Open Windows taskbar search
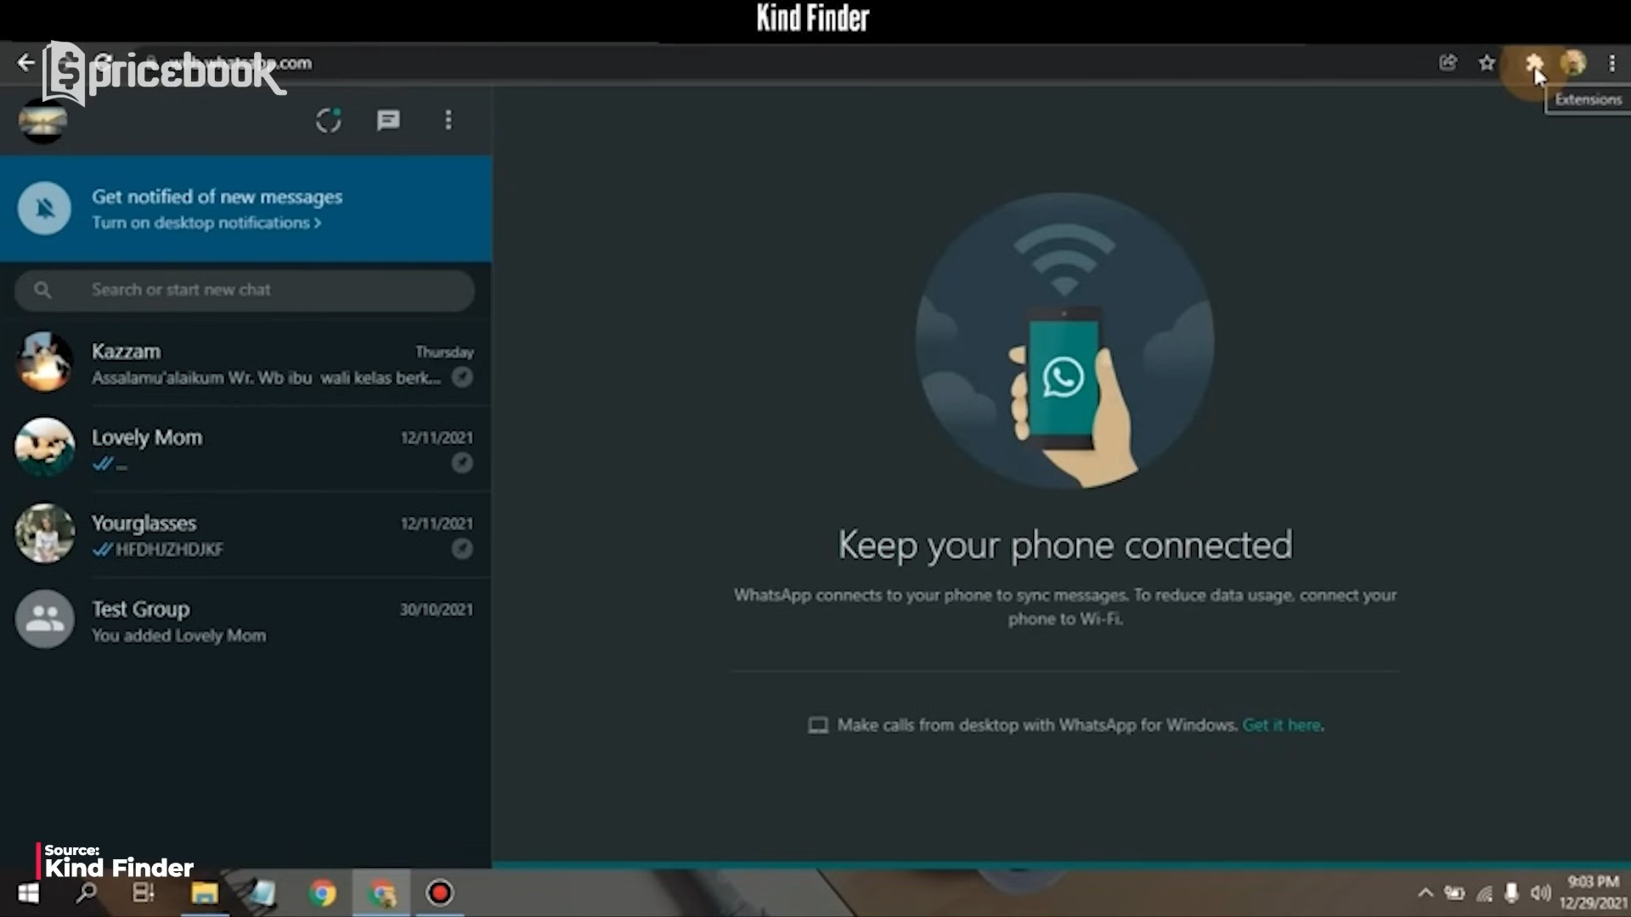The height and width of the screenshot is (917, 1631). pyautogui.click(x=87, y=893)
